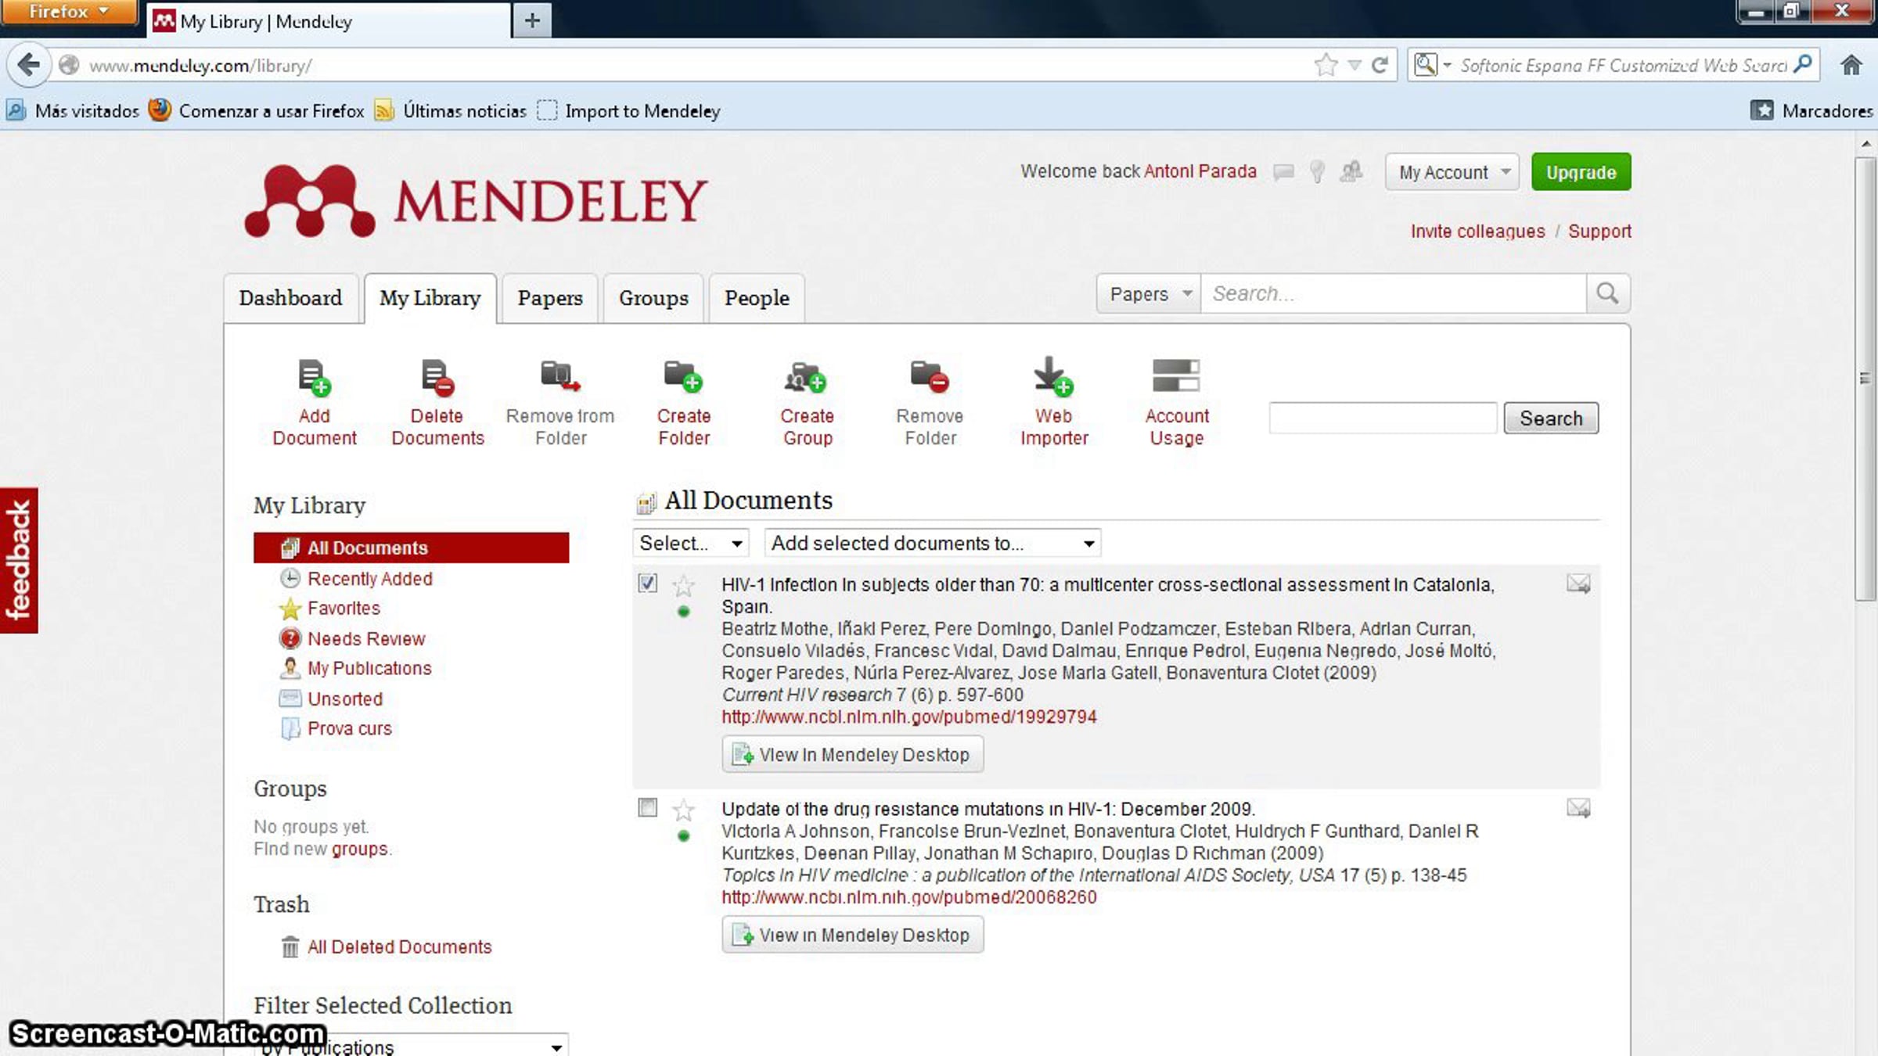Open a new browser tab
Viewport: 1878px width, 1056px height.
(x=532, y=20)
